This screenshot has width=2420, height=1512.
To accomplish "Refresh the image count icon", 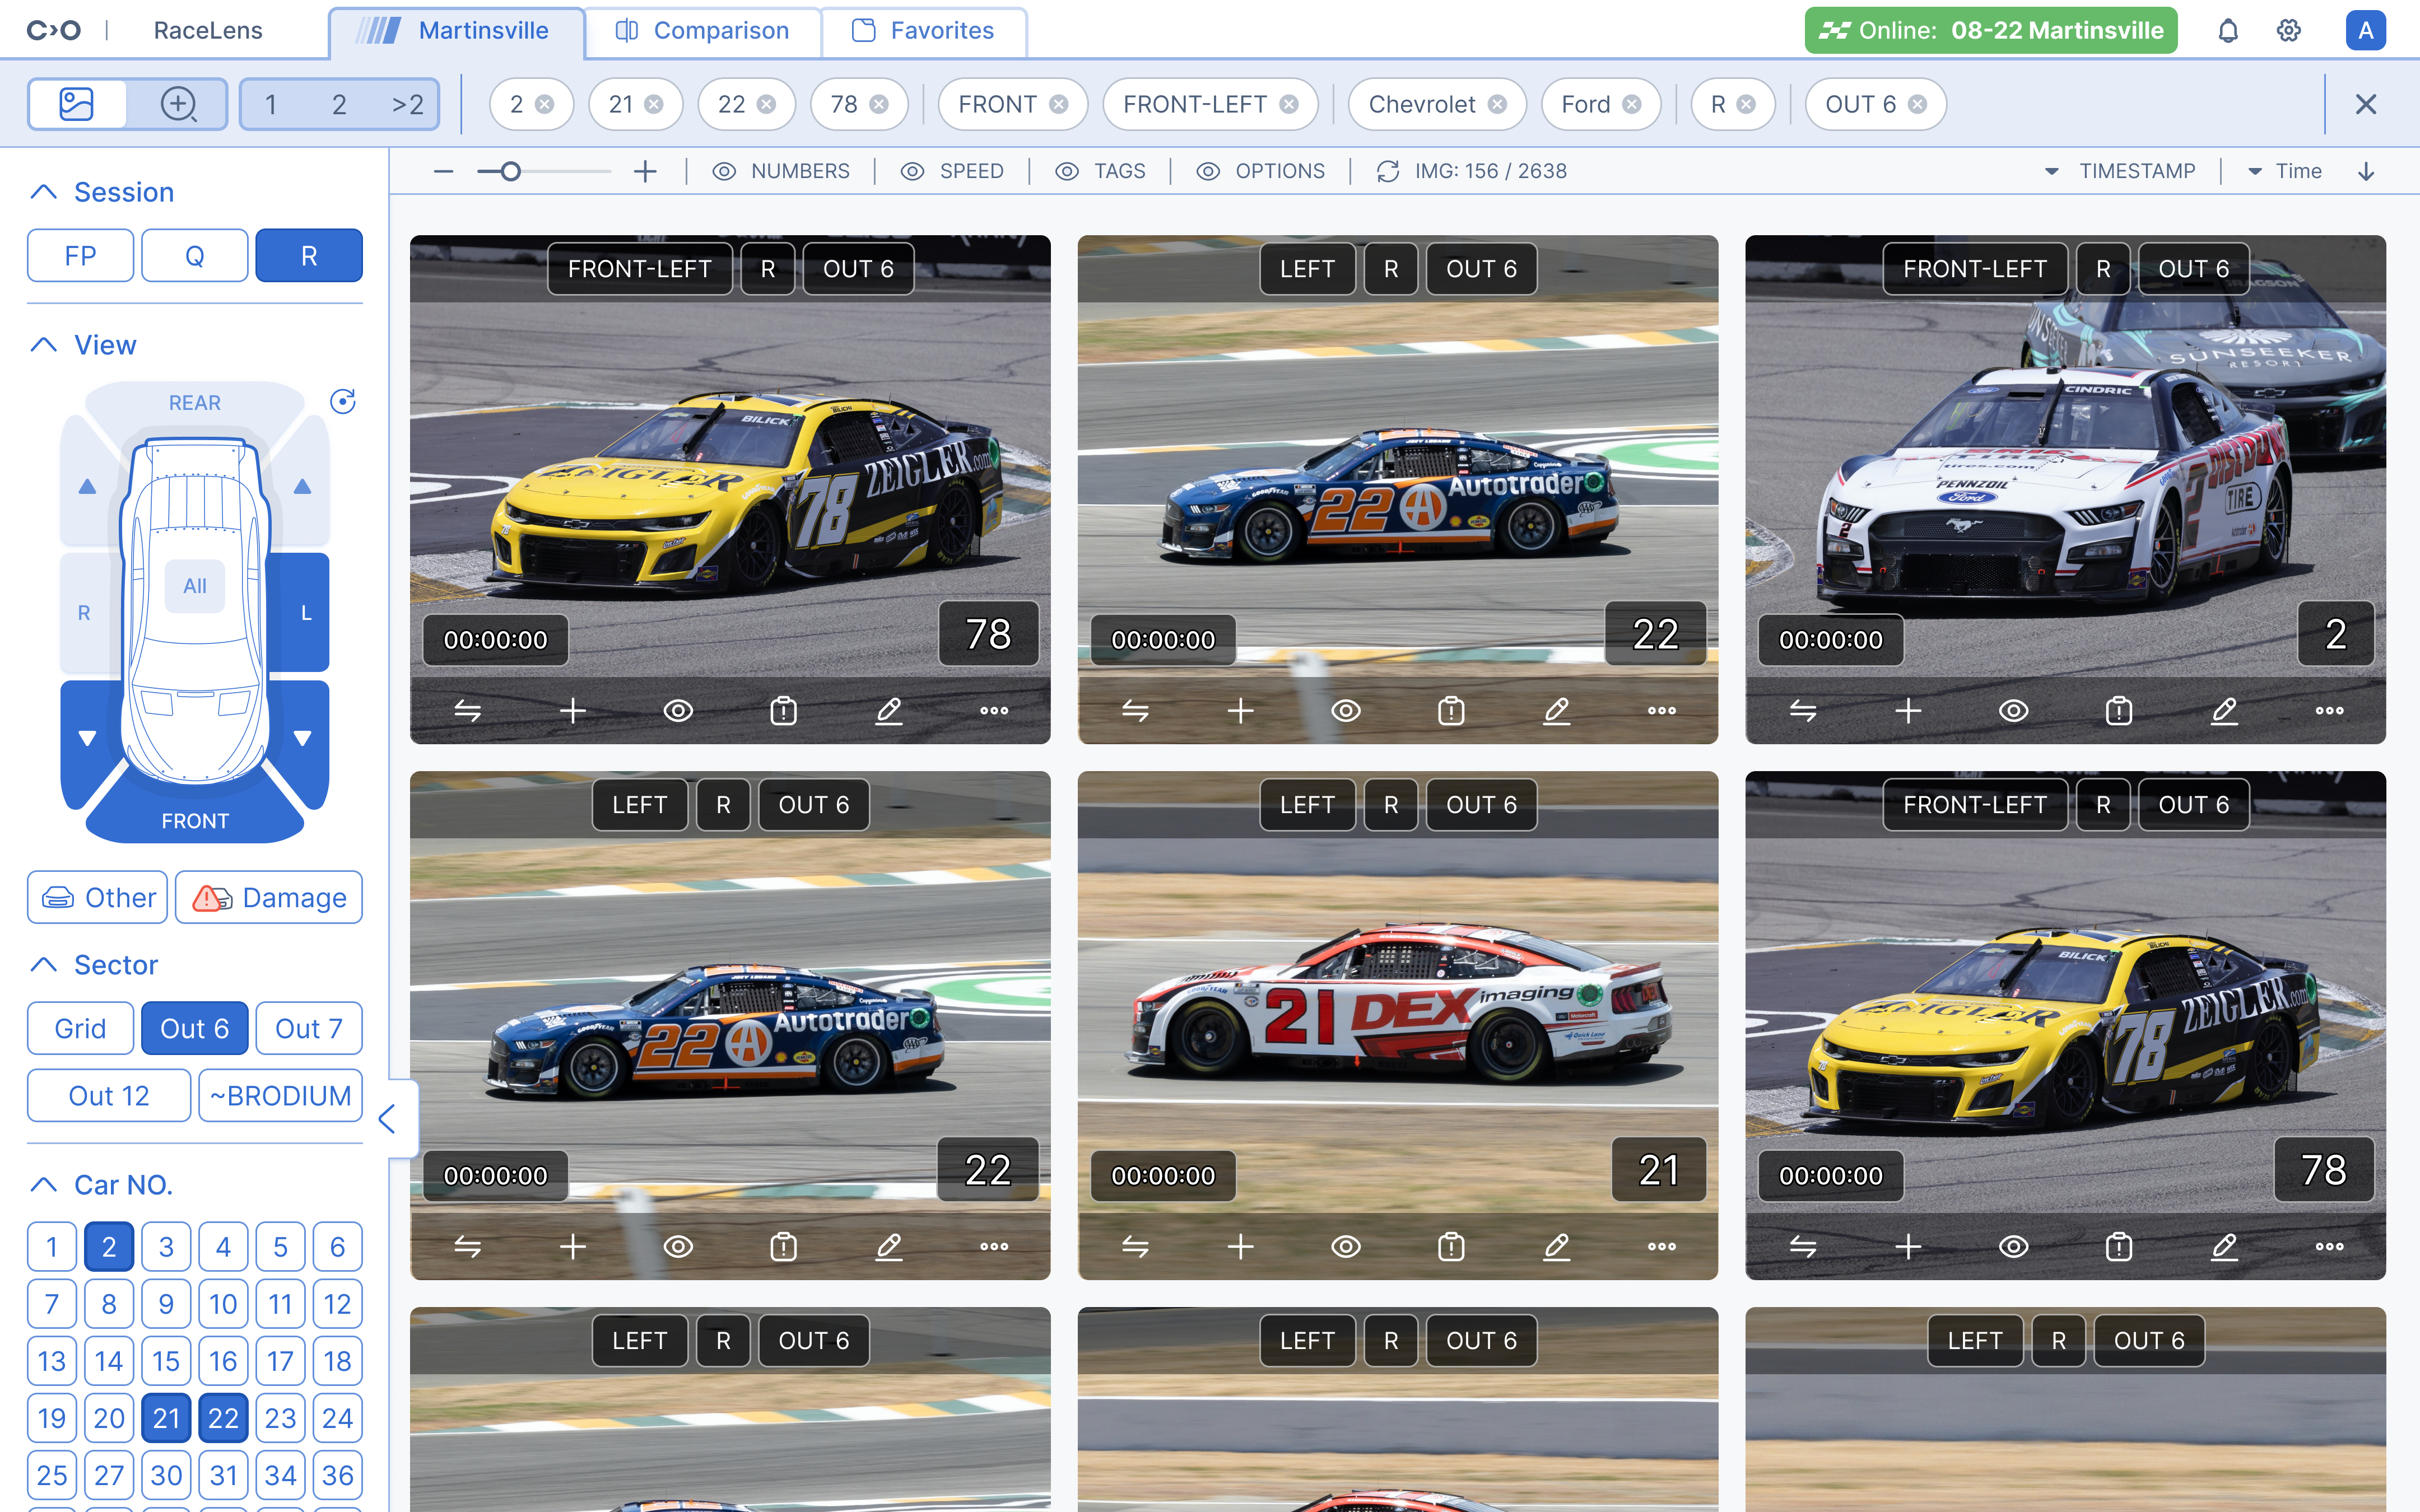I will coord(1388,172).
